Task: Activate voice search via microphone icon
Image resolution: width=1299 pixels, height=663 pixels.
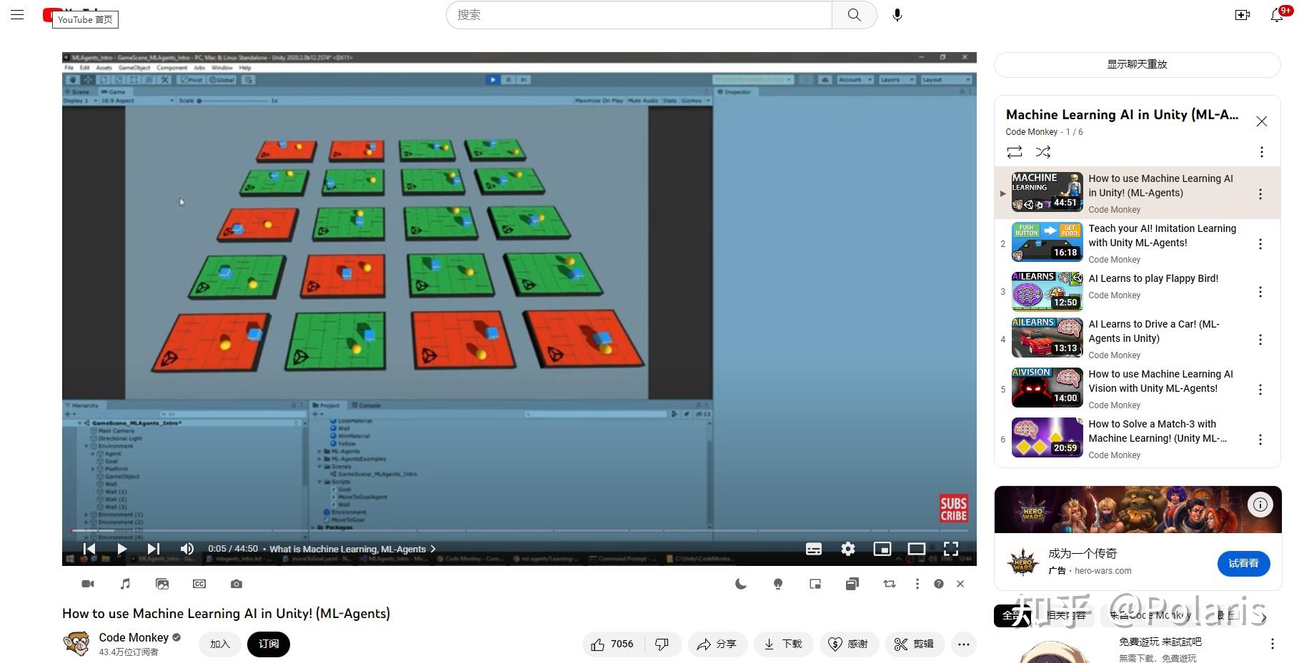Action: [x=897, y=14]
